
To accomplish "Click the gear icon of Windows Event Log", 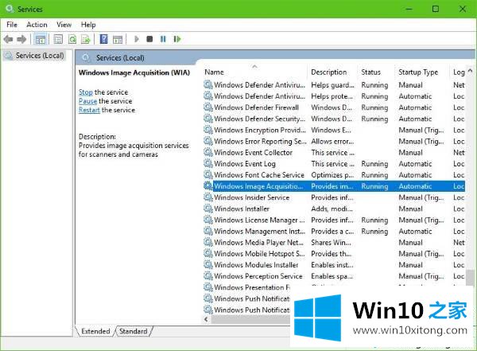I will tap(208, 164).
